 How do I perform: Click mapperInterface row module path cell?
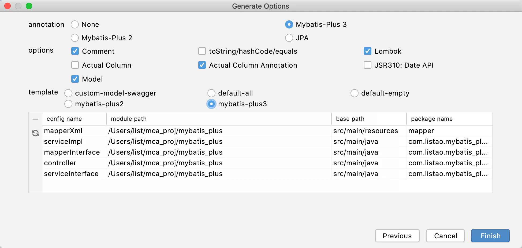point(219,152)
